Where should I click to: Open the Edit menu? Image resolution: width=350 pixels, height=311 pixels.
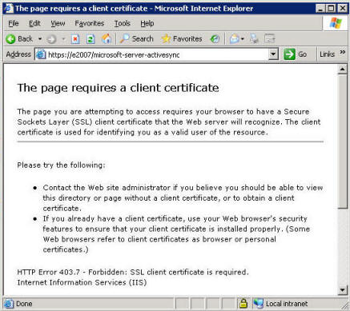coord(34,23)
